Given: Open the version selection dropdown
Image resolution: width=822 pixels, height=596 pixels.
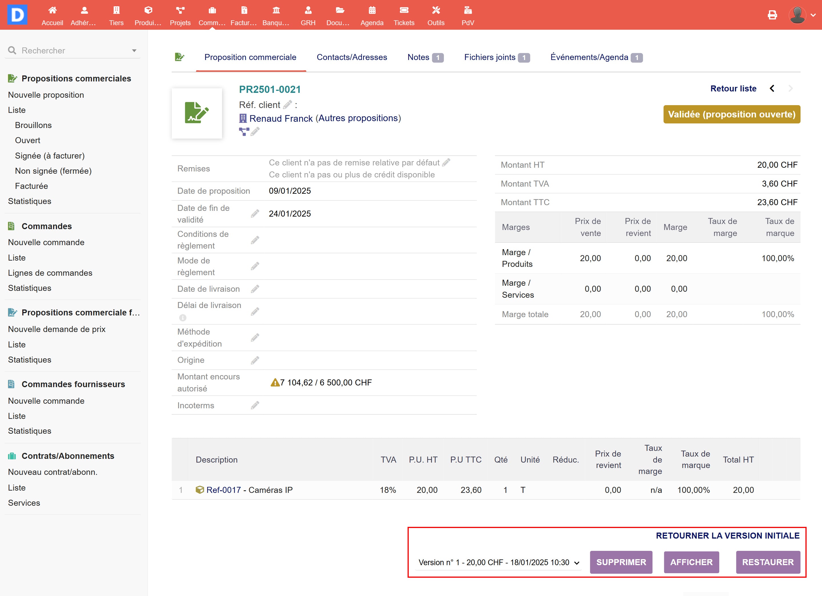Looking at the screenshot, I should click(x=498, y=562).
